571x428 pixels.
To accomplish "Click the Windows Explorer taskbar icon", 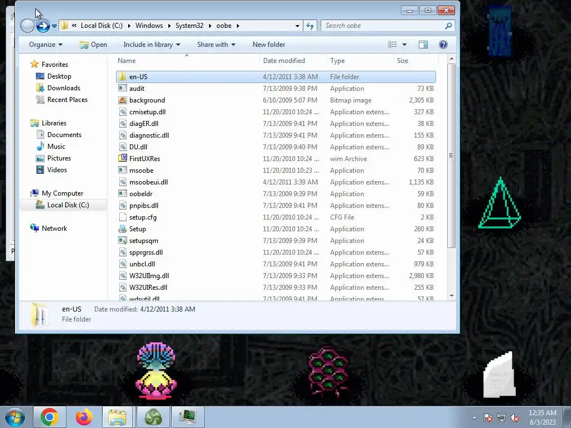I will coord(117,417).
